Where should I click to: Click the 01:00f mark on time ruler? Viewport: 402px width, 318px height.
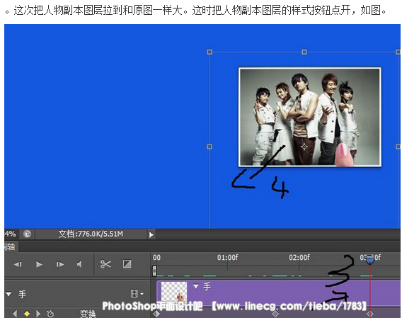coord(227,257)
